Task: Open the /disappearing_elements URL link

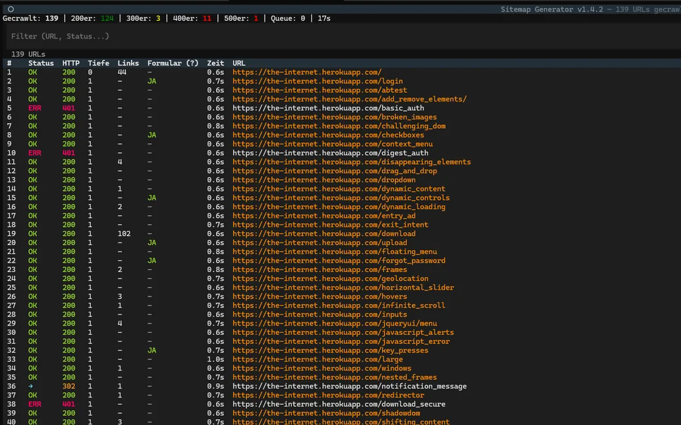Action: [x=352, y=161]
